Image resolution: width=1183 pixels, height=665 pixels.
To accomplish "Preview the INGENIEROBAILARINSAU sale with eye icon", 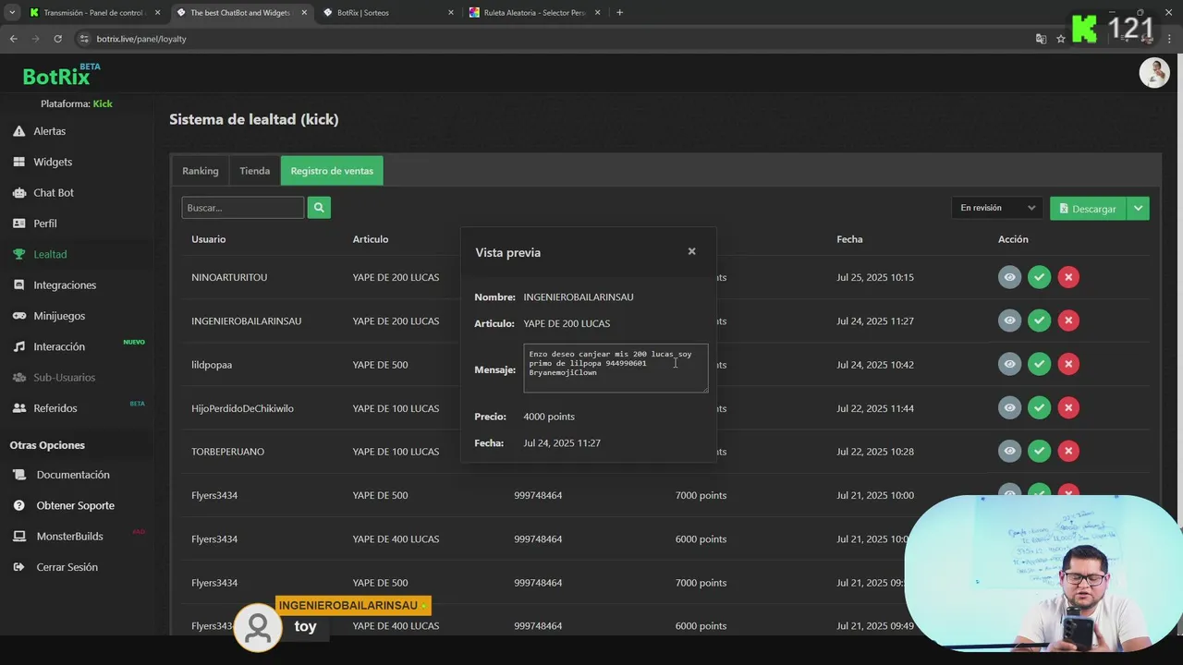I will coord(1009,320).
